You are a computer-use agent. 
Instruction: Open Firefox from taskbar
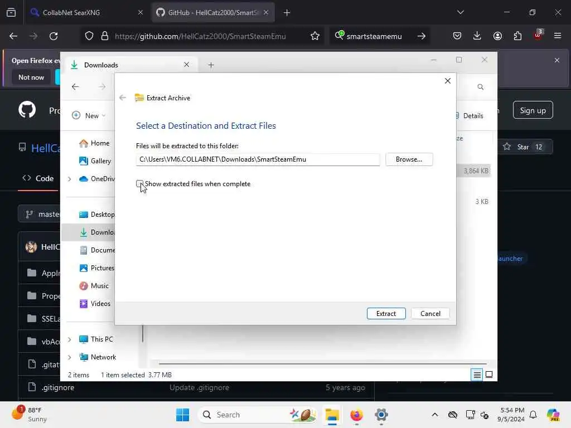coord(356,415)
